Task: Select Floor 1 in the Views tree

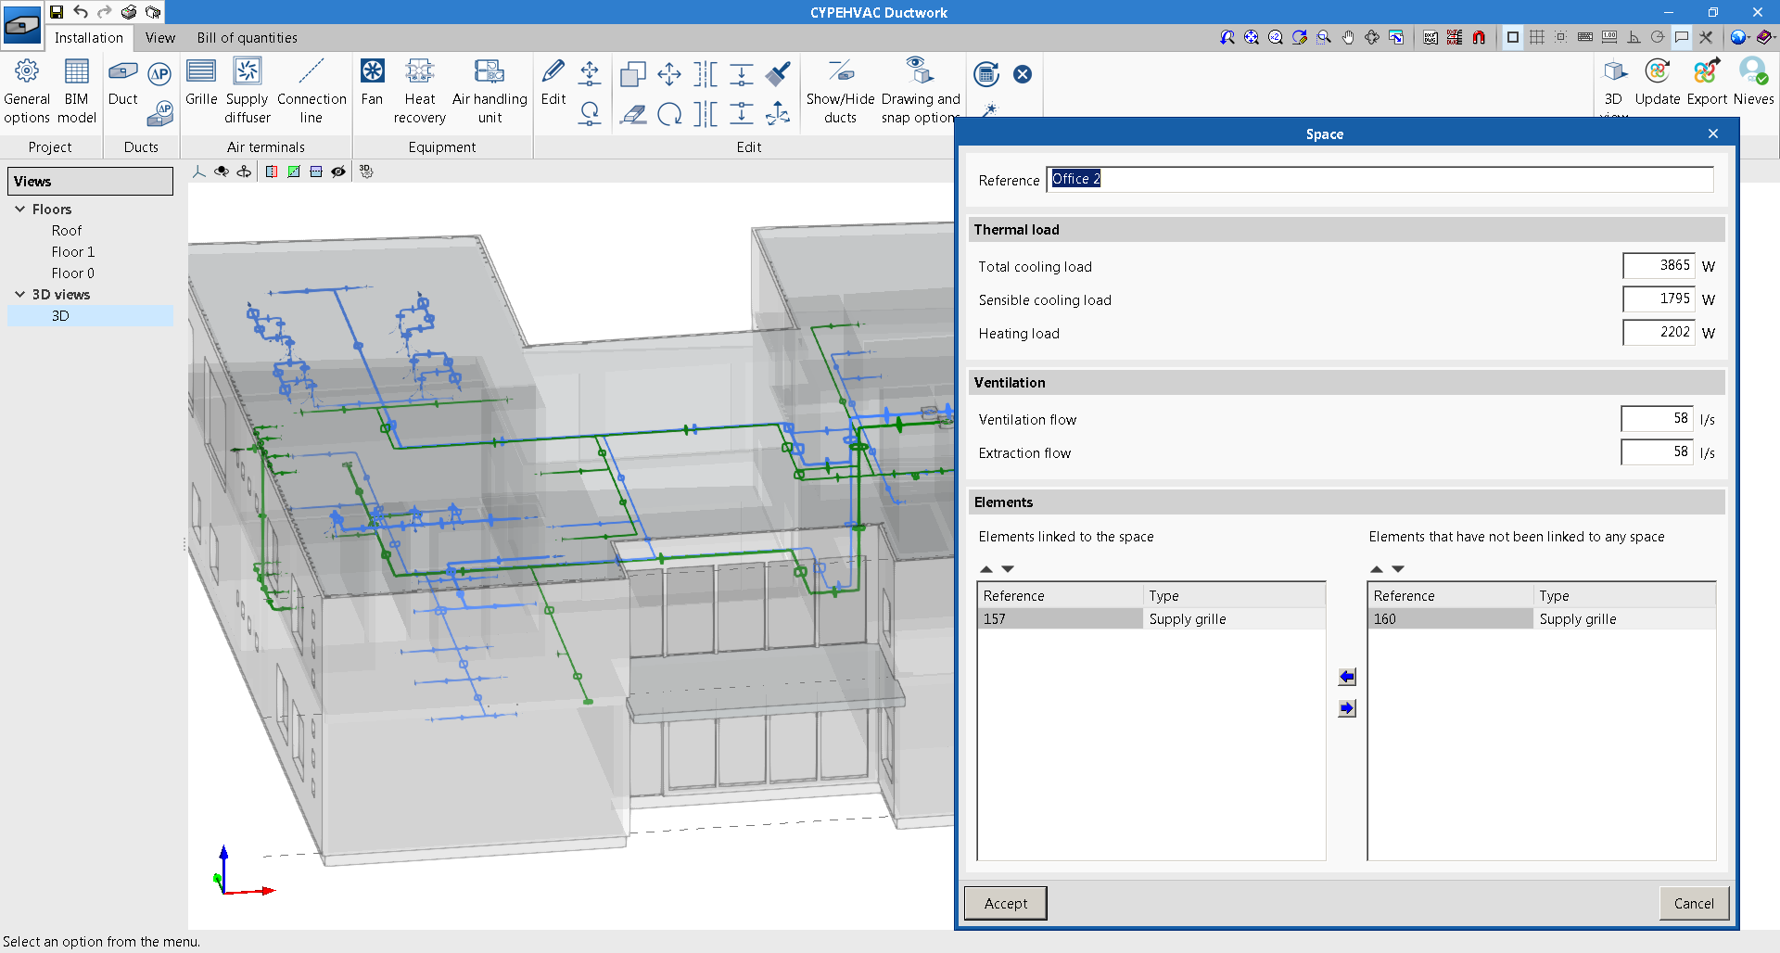Action: 73,251
